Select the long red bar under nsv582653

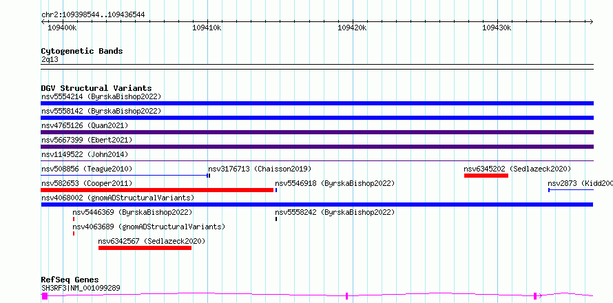point(157,190)
